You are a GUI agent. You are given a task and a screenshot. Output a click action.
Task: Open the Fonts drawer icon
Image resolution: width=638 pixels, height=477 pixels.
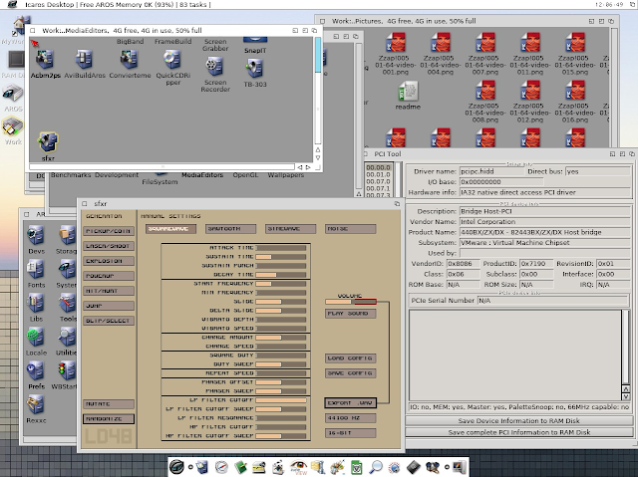(x=36, y=270)
